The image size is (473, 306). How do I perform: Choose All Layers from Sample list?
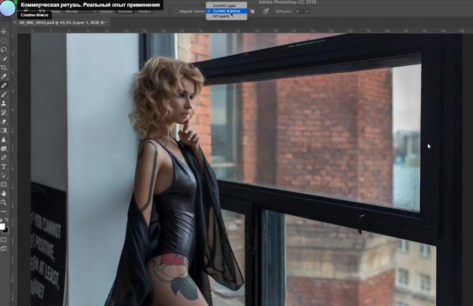221,16
